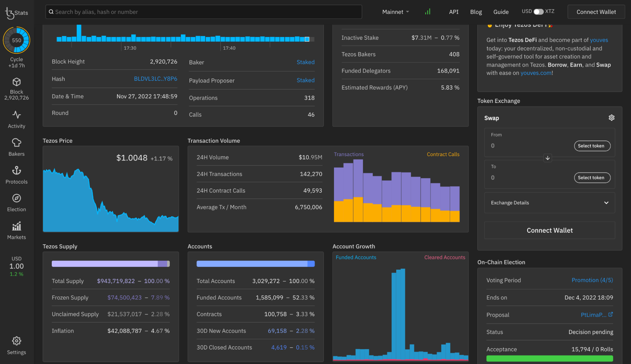
Task: Open the Activity sidebar icon
Action: tap(16, 115)
